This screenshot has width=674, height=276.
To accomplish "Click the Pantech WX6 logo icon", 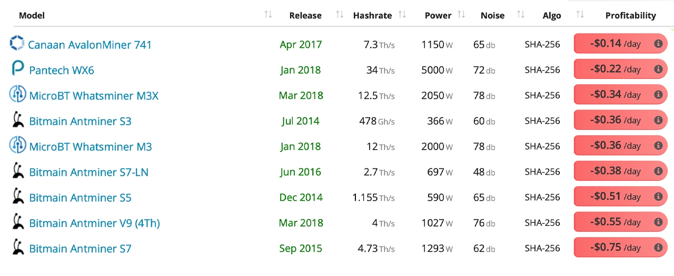I will pyautogui.click(x=17, y=69).
